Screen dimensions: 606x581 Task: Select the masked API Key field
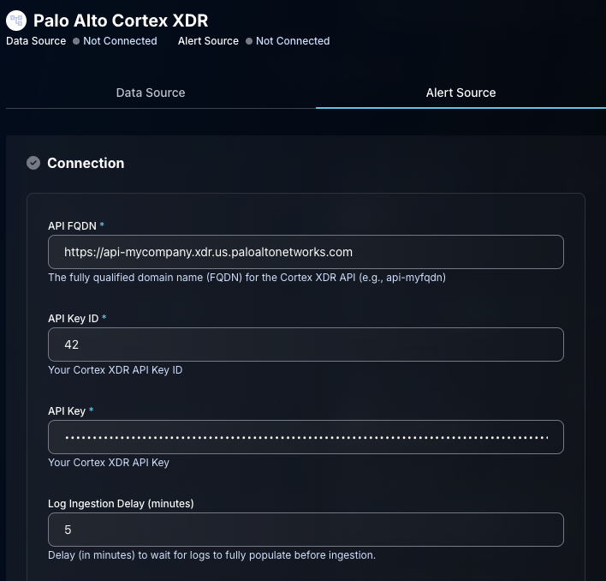click(x=306, y=437)
